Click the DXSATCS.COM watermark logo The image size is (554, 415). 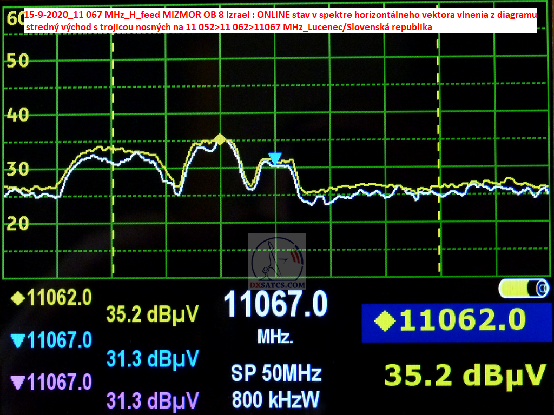pos(277,263)
